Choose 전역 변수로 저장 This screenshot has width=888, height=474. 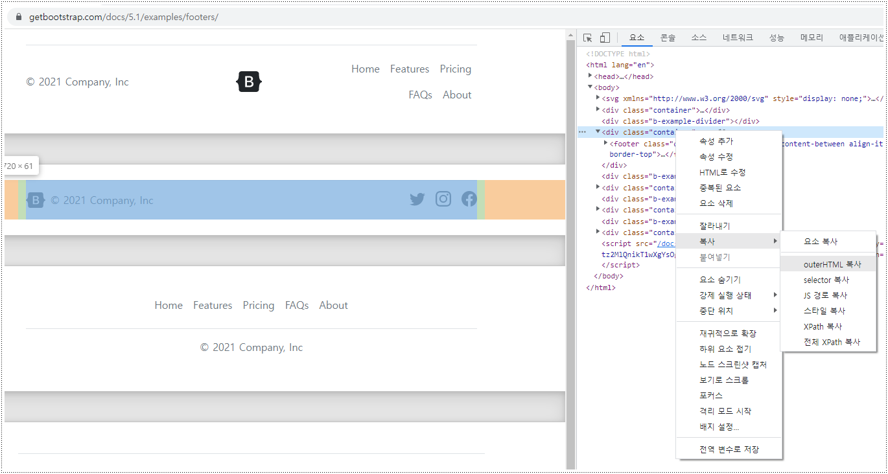pyautogui.click(x=729, y=449)
